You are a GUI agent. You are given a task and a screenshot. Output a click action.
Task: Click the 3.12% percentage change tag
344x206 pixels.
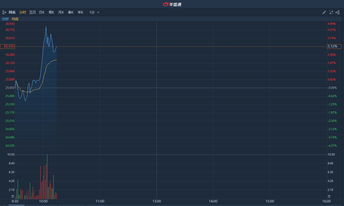332,46
